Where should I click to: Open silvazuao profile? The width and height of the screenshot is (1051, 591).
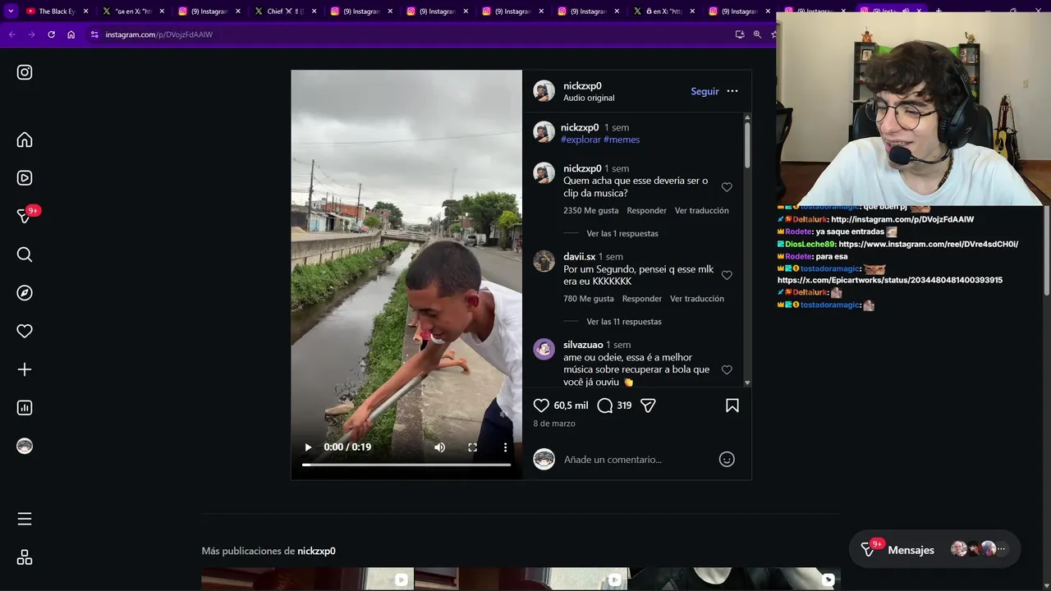pyautogui.click(x=583, y=345)
